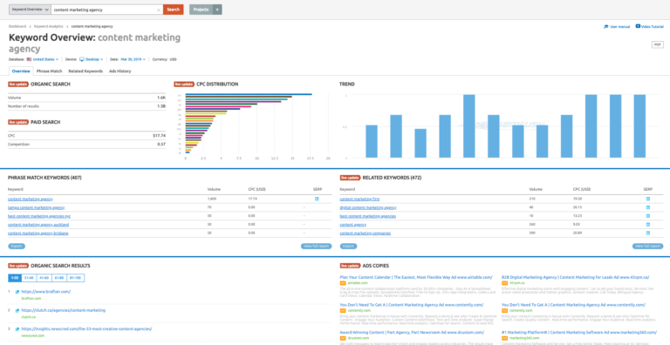The height and width of the screenshot is (345, 670).
Task: Click the live update badge next to Organic Search Results
Action: [18, 266]
